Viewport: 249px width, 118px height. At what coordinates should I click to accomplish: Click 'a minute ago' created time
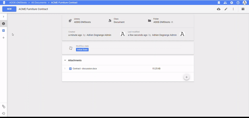75,35
